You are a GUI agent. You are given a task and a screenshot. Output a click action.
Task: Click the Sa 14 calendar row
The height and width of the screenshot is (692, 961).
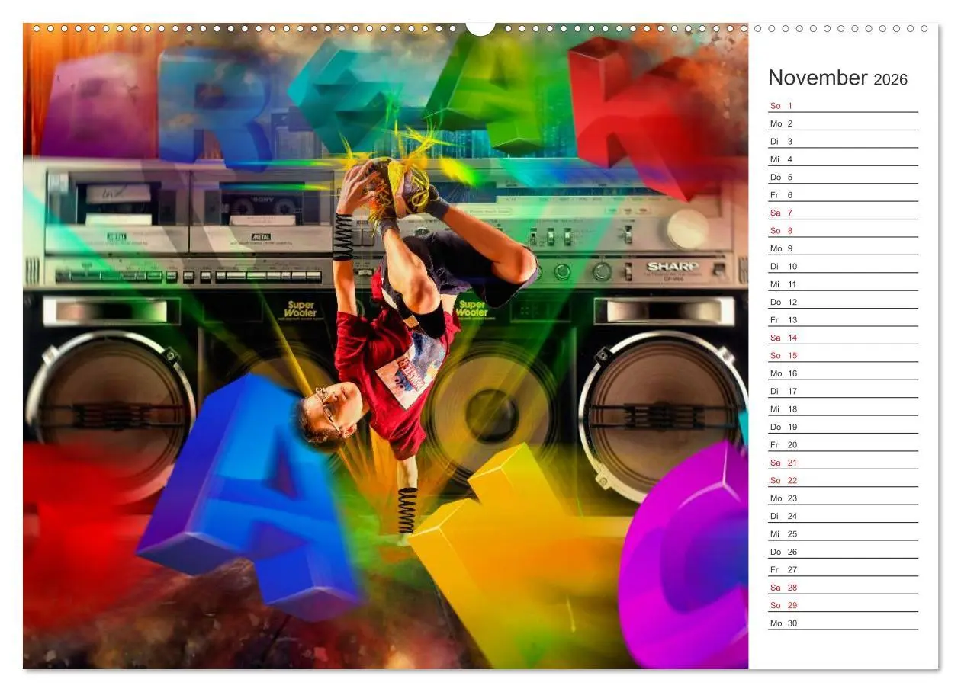[843, 338]
